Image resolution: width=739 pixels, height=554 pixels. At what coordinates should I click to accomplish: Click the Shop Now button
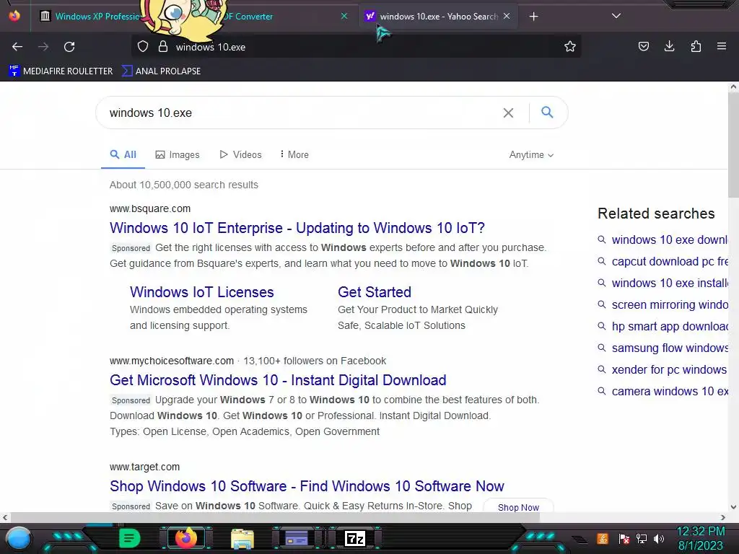coord(518,507)
